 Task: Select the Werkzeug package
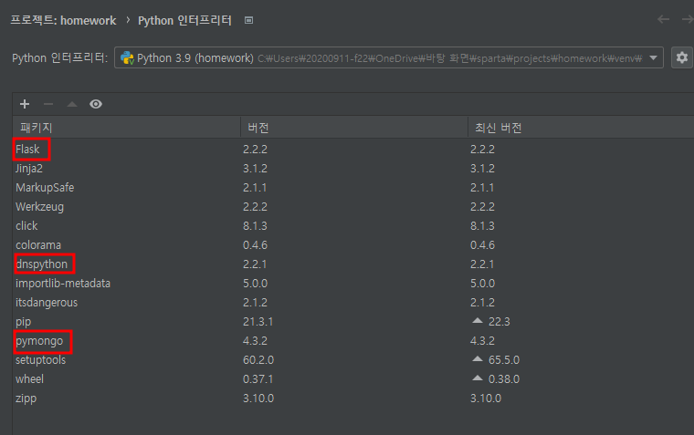click(x=40, y=206)
